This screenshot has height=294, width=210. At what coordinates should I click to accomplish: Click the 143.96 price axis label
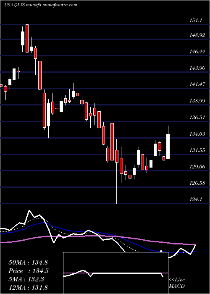tap(197, 68)
